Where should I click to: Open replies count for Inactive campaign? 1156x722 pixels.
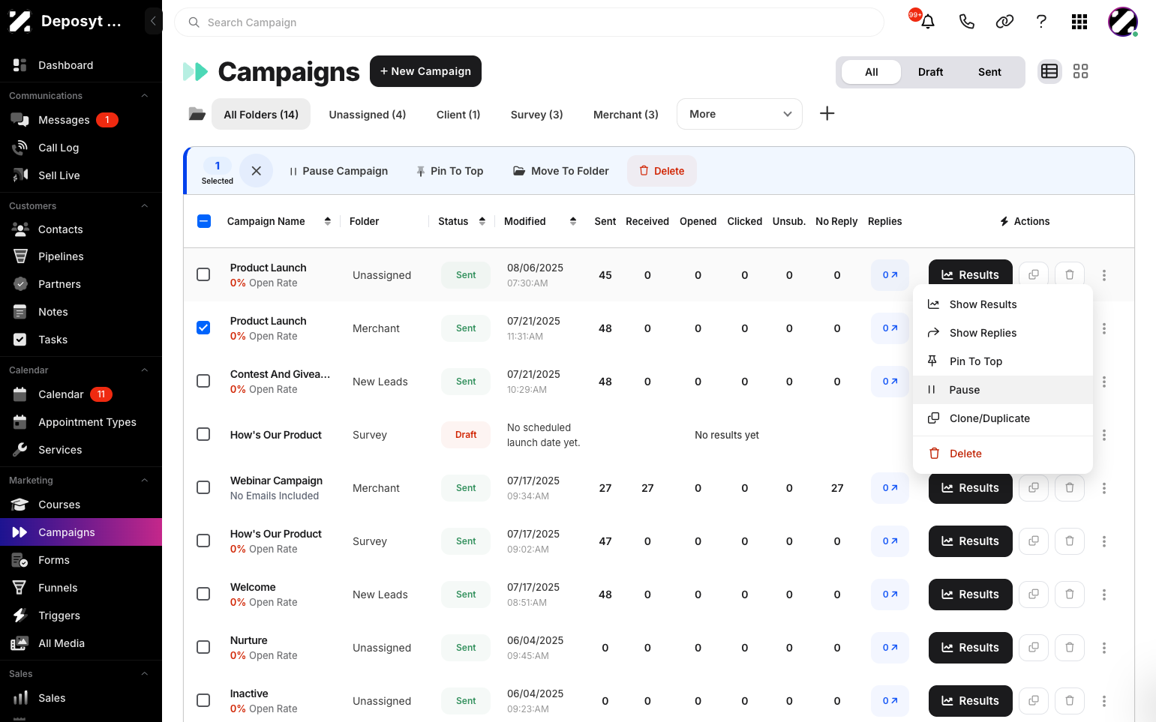click(x=890, y=701)
